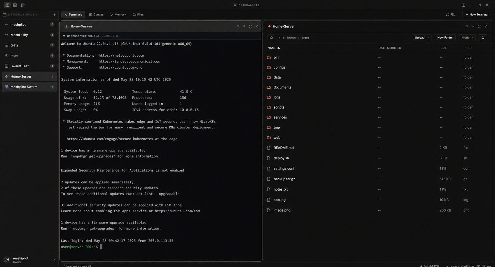Image resolution: width=495 pixels, height=267 pixels.
Task: Select the meshpilot Swarm sidebar item
Action: [x=29, y=87]
